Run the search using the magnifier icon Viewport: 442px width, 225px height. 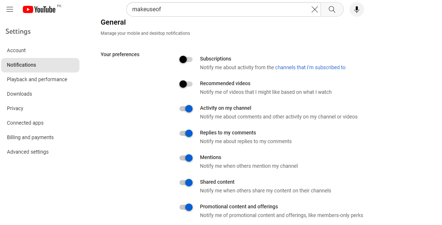pyautogui.click(x=332, y=9)
